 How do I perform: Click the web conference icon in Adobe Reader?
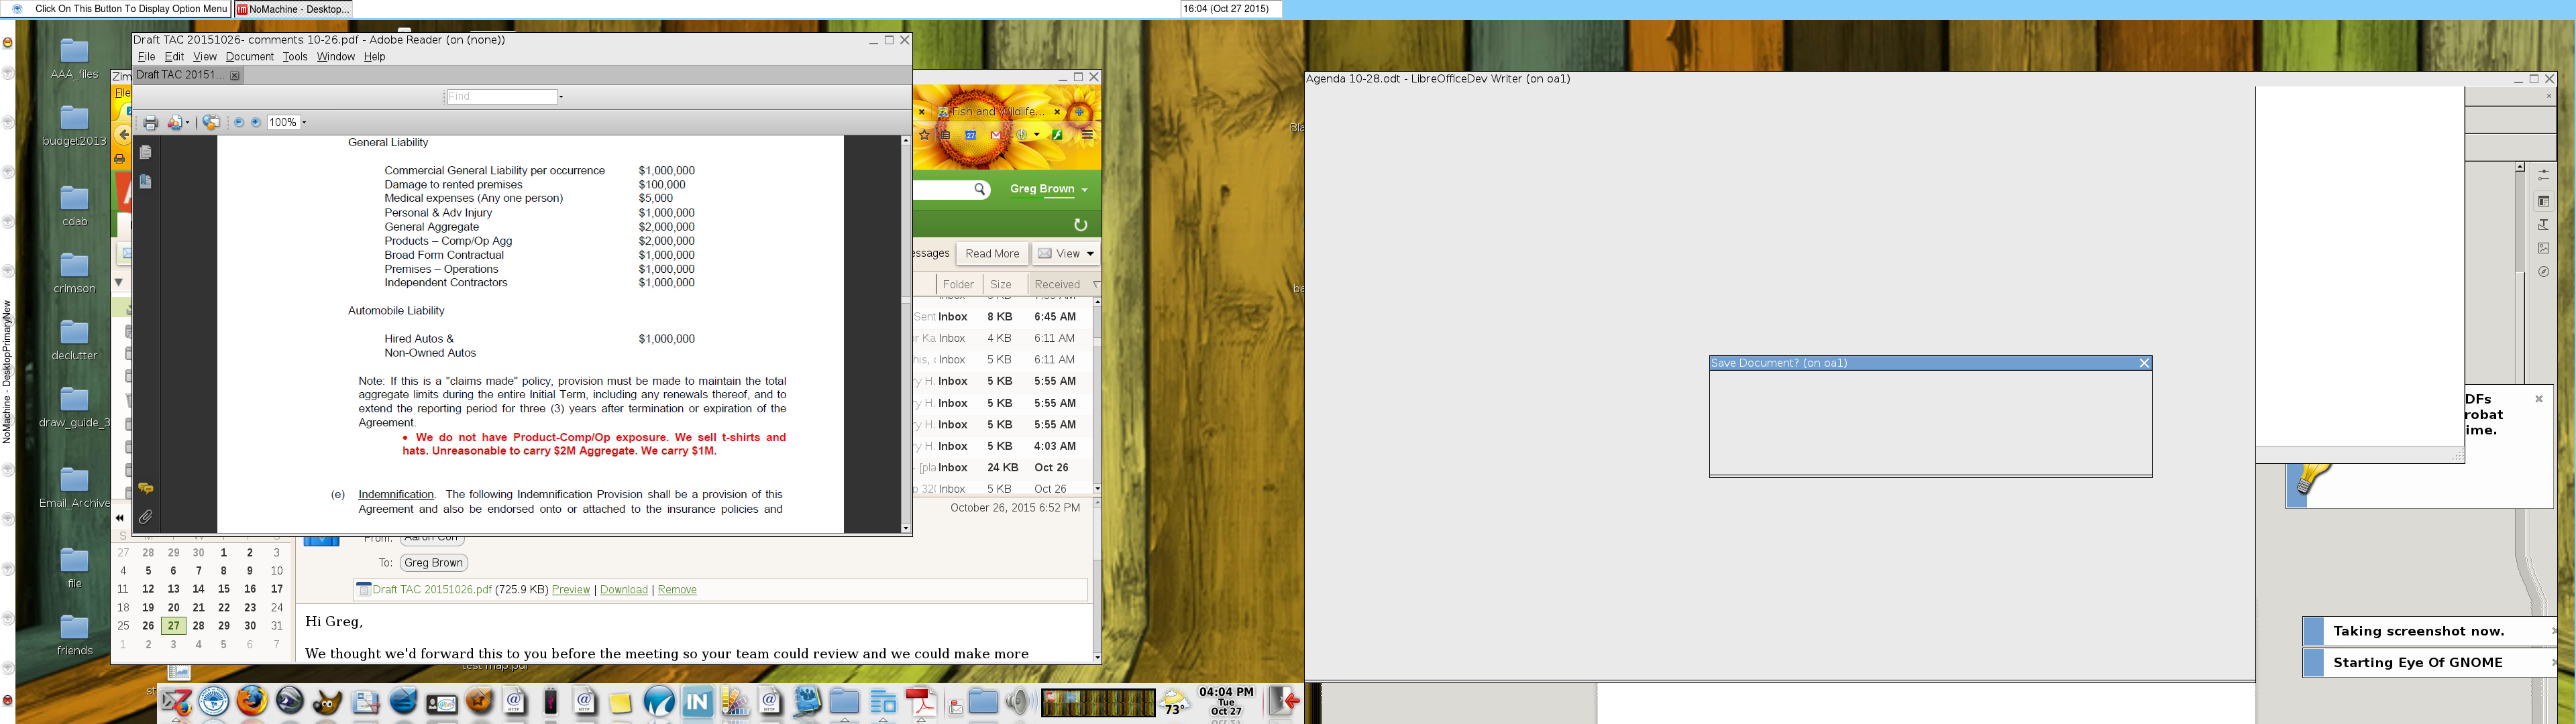(211, 123)
